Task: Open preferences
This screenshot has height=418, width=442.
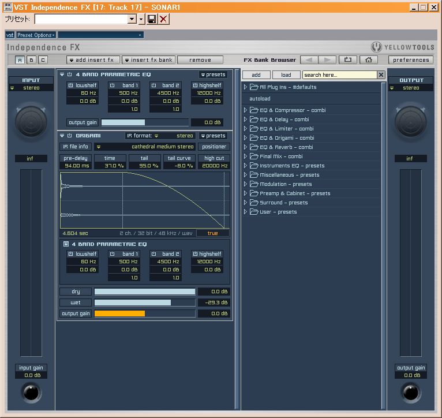Action: pos(411,60)
